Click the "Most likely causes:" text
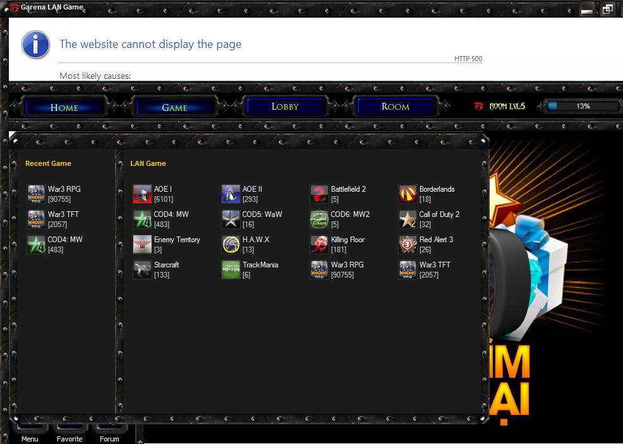623x444 pixels. point(95,76)
